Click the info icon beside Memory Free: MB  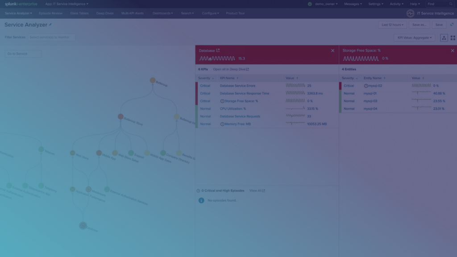point(222,124)
